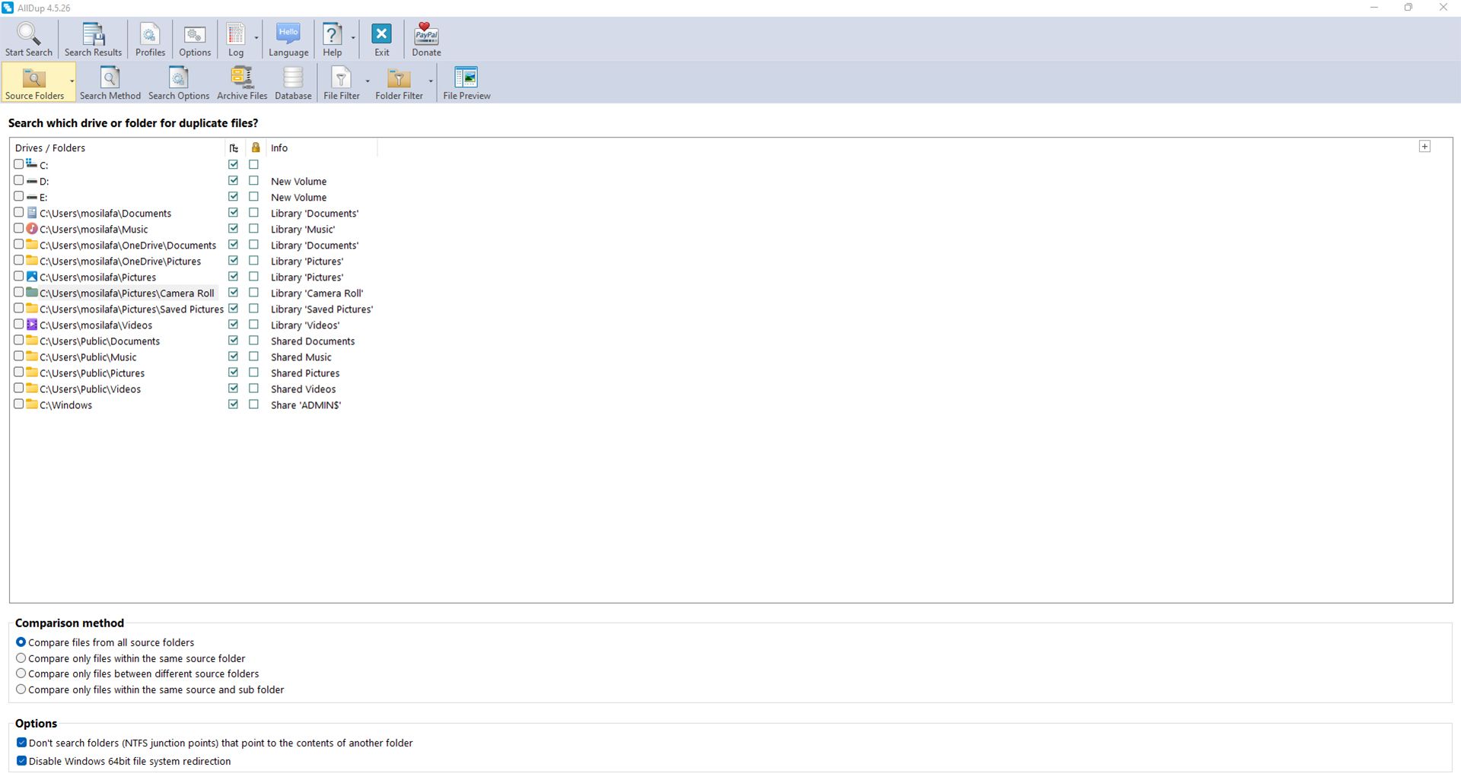
Task: Check the C:\Users\mosilafa\Videos folder checkbox
Action: [x=19, y=324]
